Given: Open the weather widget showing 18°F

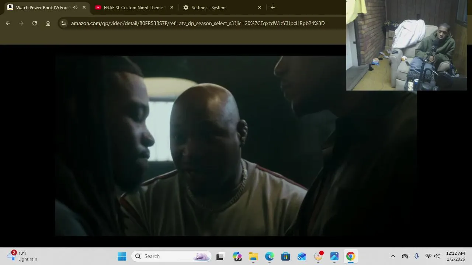Looking at the screenshot, I should 23,256.
